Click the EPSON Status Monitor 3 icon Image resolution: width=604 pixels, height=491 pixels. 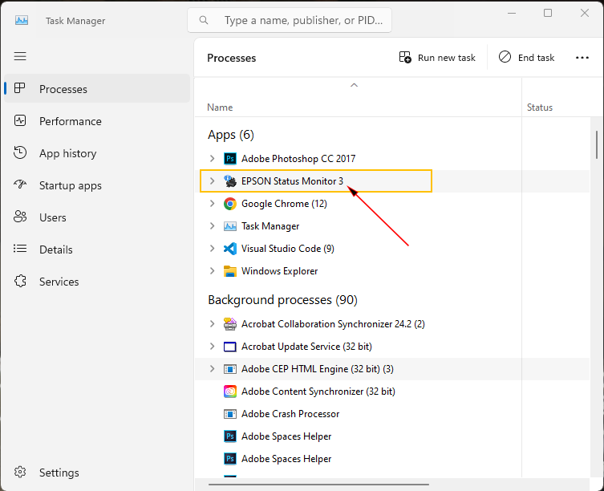(230, 181)
